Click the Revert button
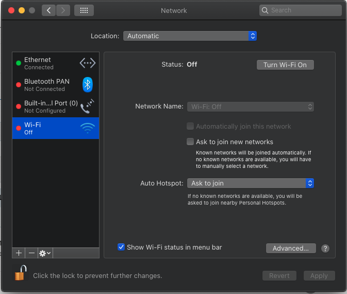347x294 pixels. [x=279, y=275]
